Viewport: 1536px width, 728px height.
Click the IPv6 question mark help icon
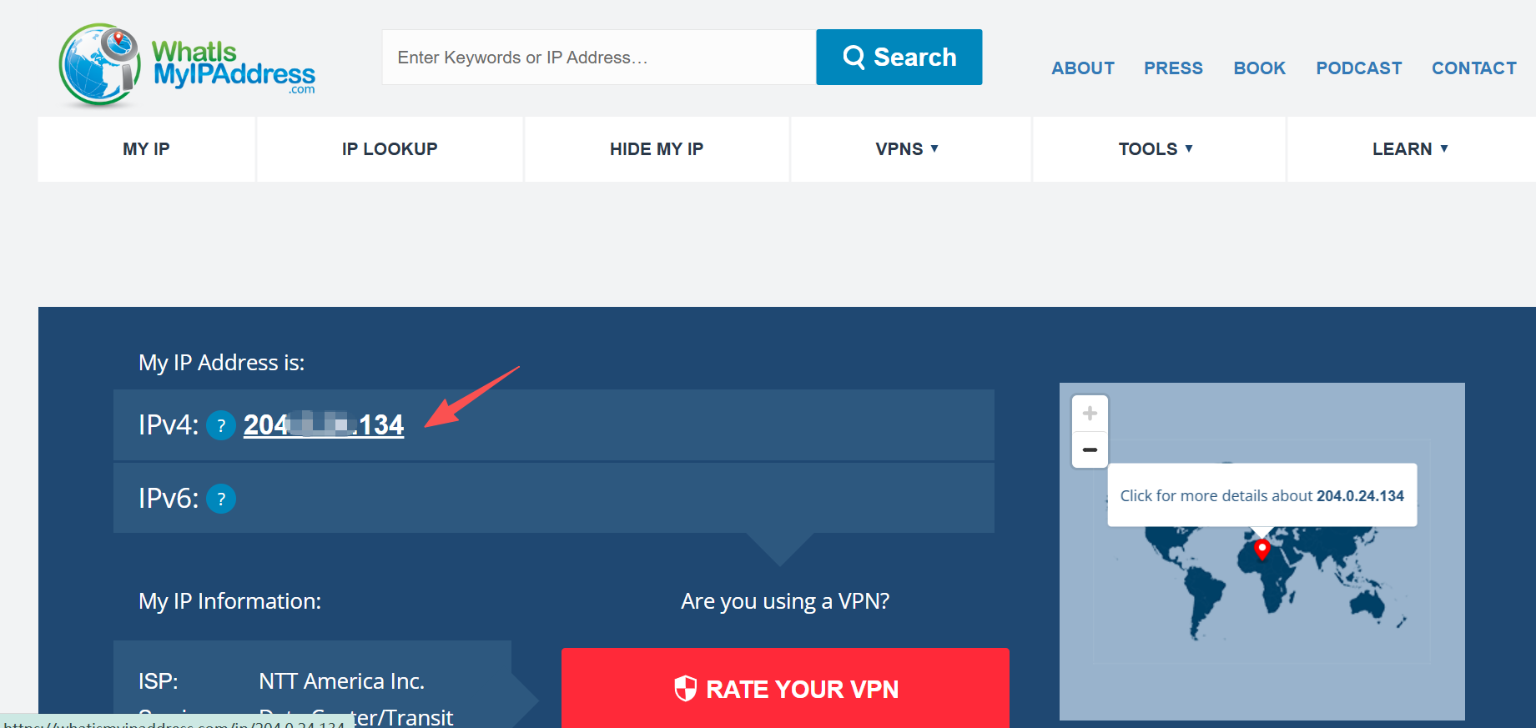[x=221, y=499]
